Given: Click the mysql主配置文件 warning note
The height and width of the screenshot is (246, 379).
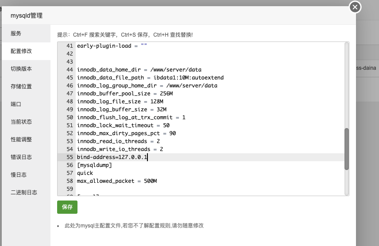Looking at the screenshot, I should [x=134, y=226].
